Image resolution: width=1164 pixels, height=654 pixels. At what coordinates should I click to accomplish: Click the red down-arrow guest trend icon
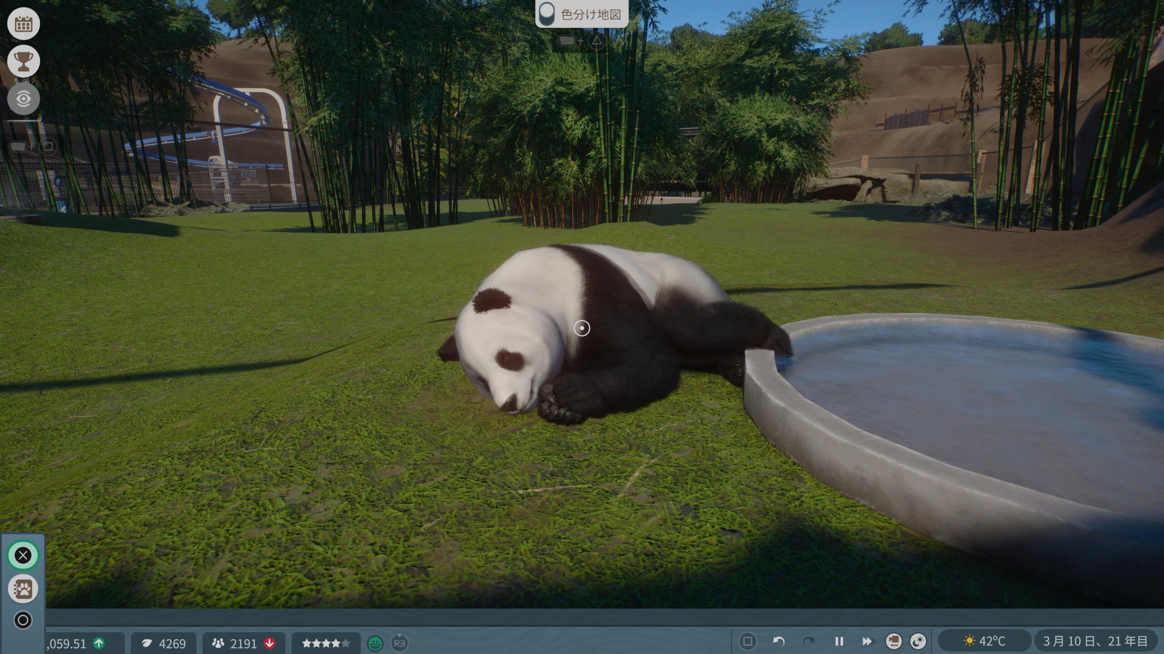coord(270,643)
